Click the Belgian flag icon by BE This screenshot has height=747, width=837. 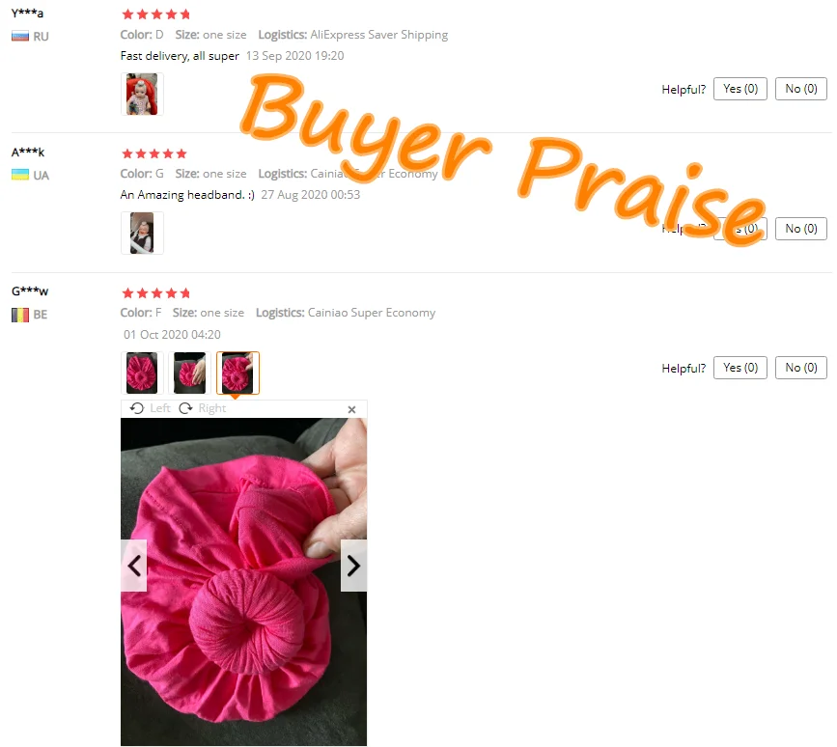click(20, 315)
